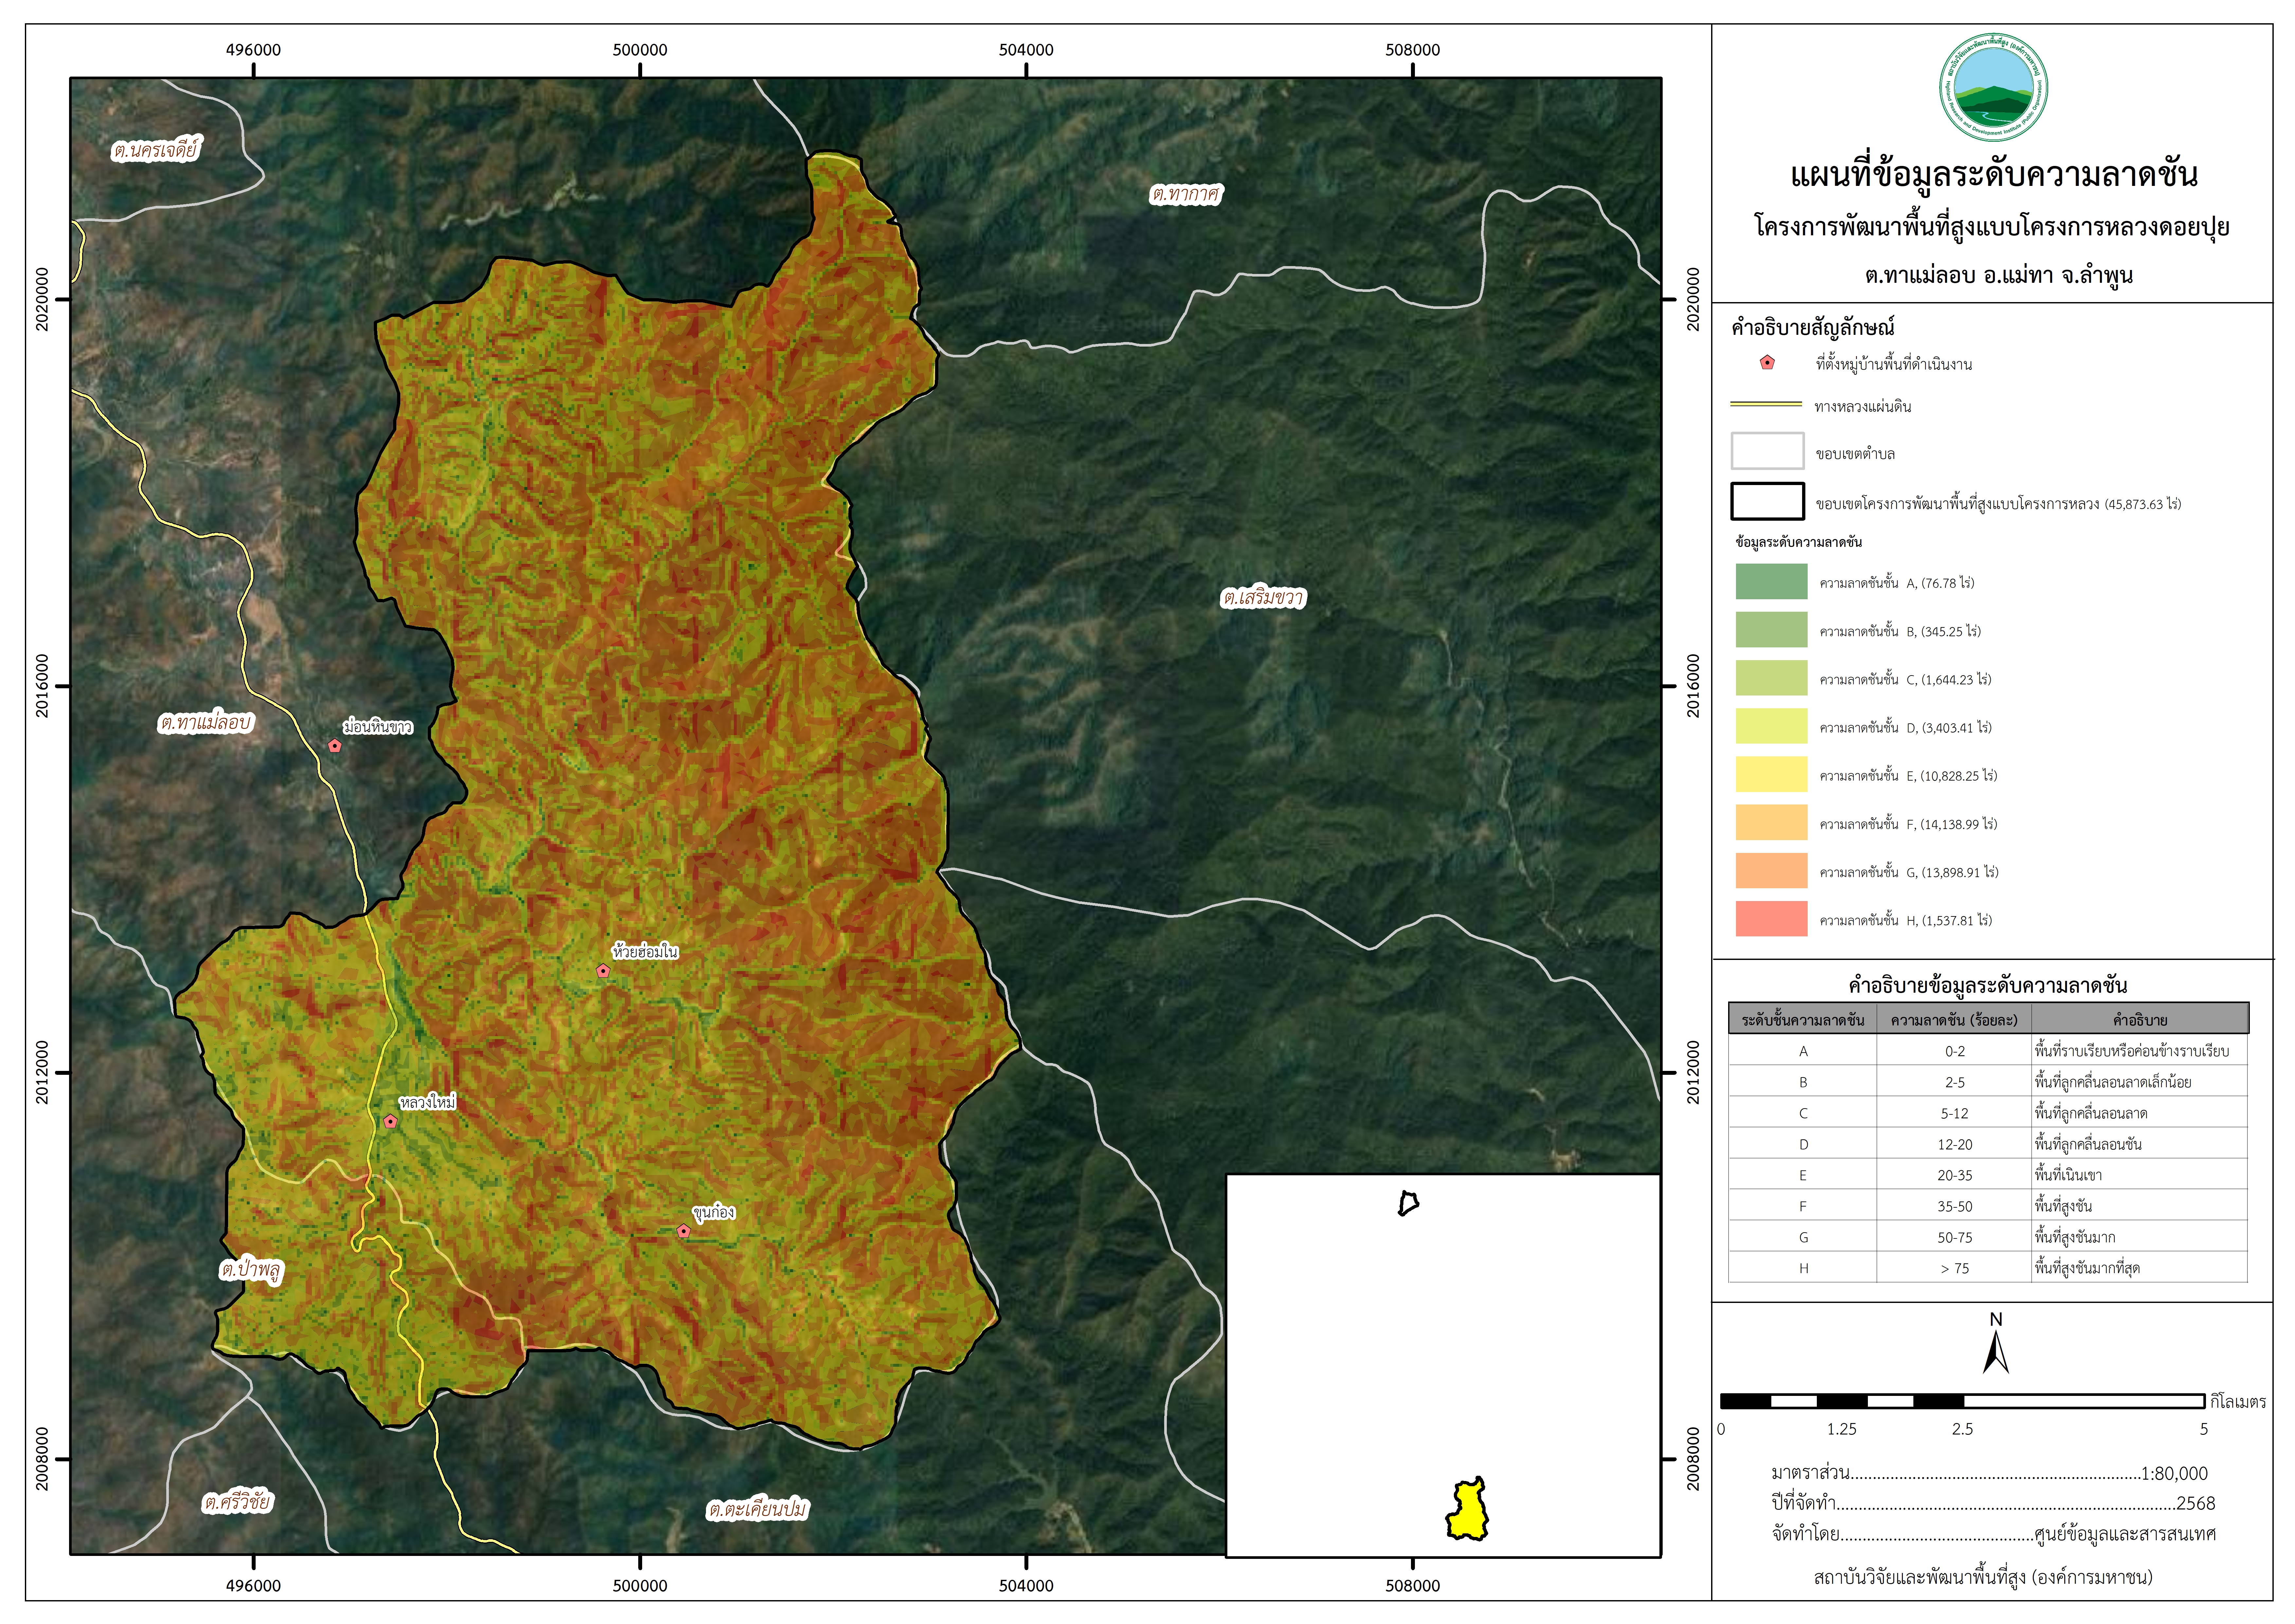Pick the slope class D yellow-green swatch
The height and width of the screenshot is (1624, 2295).
point(1772,726)
